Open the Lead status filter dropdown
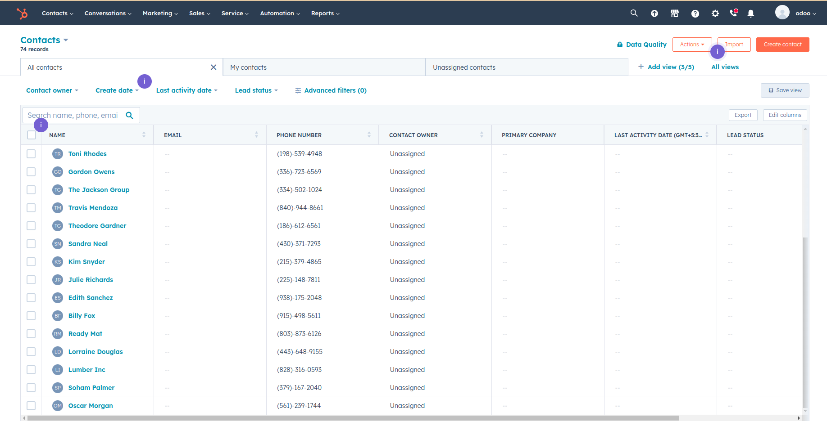The height and width of the screenshot is (421, 827). 256,90
